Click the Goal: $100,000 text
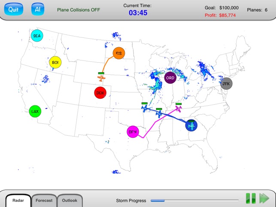 (x=221, y=8)
